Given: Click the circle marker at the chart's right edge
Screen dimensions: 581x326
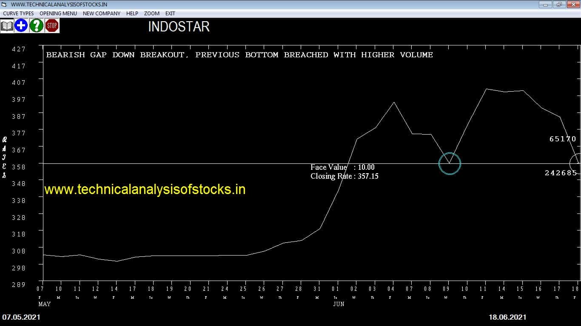Looking at the screenshot, I should click(x=575, y=163).
